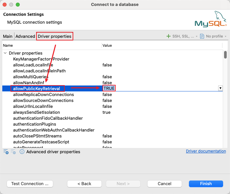
Task: Open the Driver documentation link
Action: (x=206, y=151)
